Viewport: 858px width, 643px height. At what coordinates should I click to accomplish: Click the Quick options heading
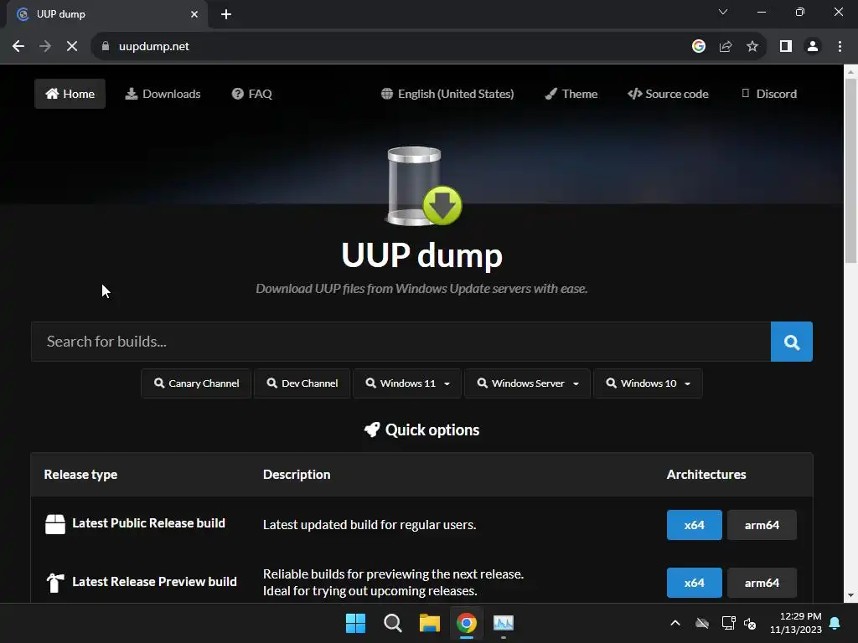point(422,430)
